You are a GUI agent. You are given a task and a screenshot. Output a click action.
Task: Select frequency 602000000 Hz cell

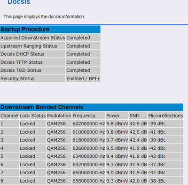click(x=89, y=123)
